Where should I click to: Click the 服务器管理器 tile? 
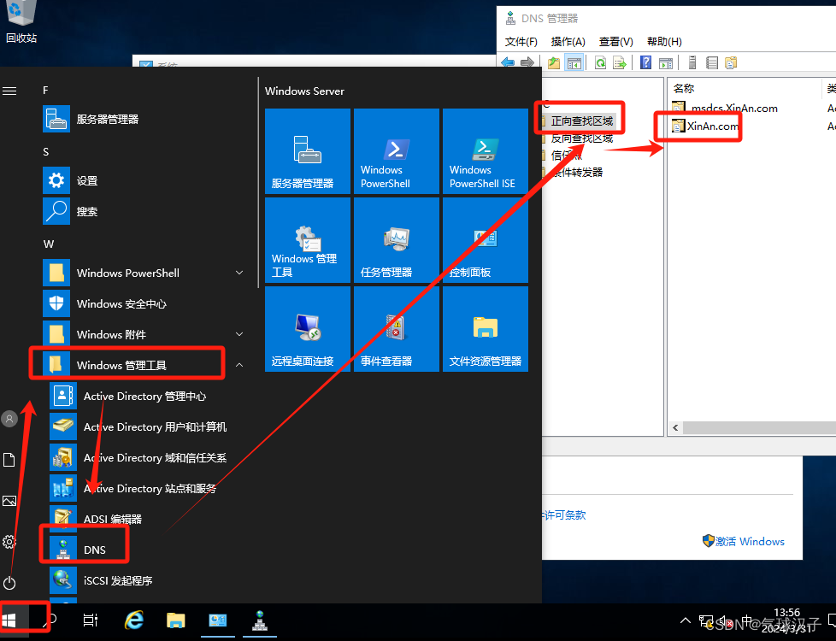[x=308, y=151]
